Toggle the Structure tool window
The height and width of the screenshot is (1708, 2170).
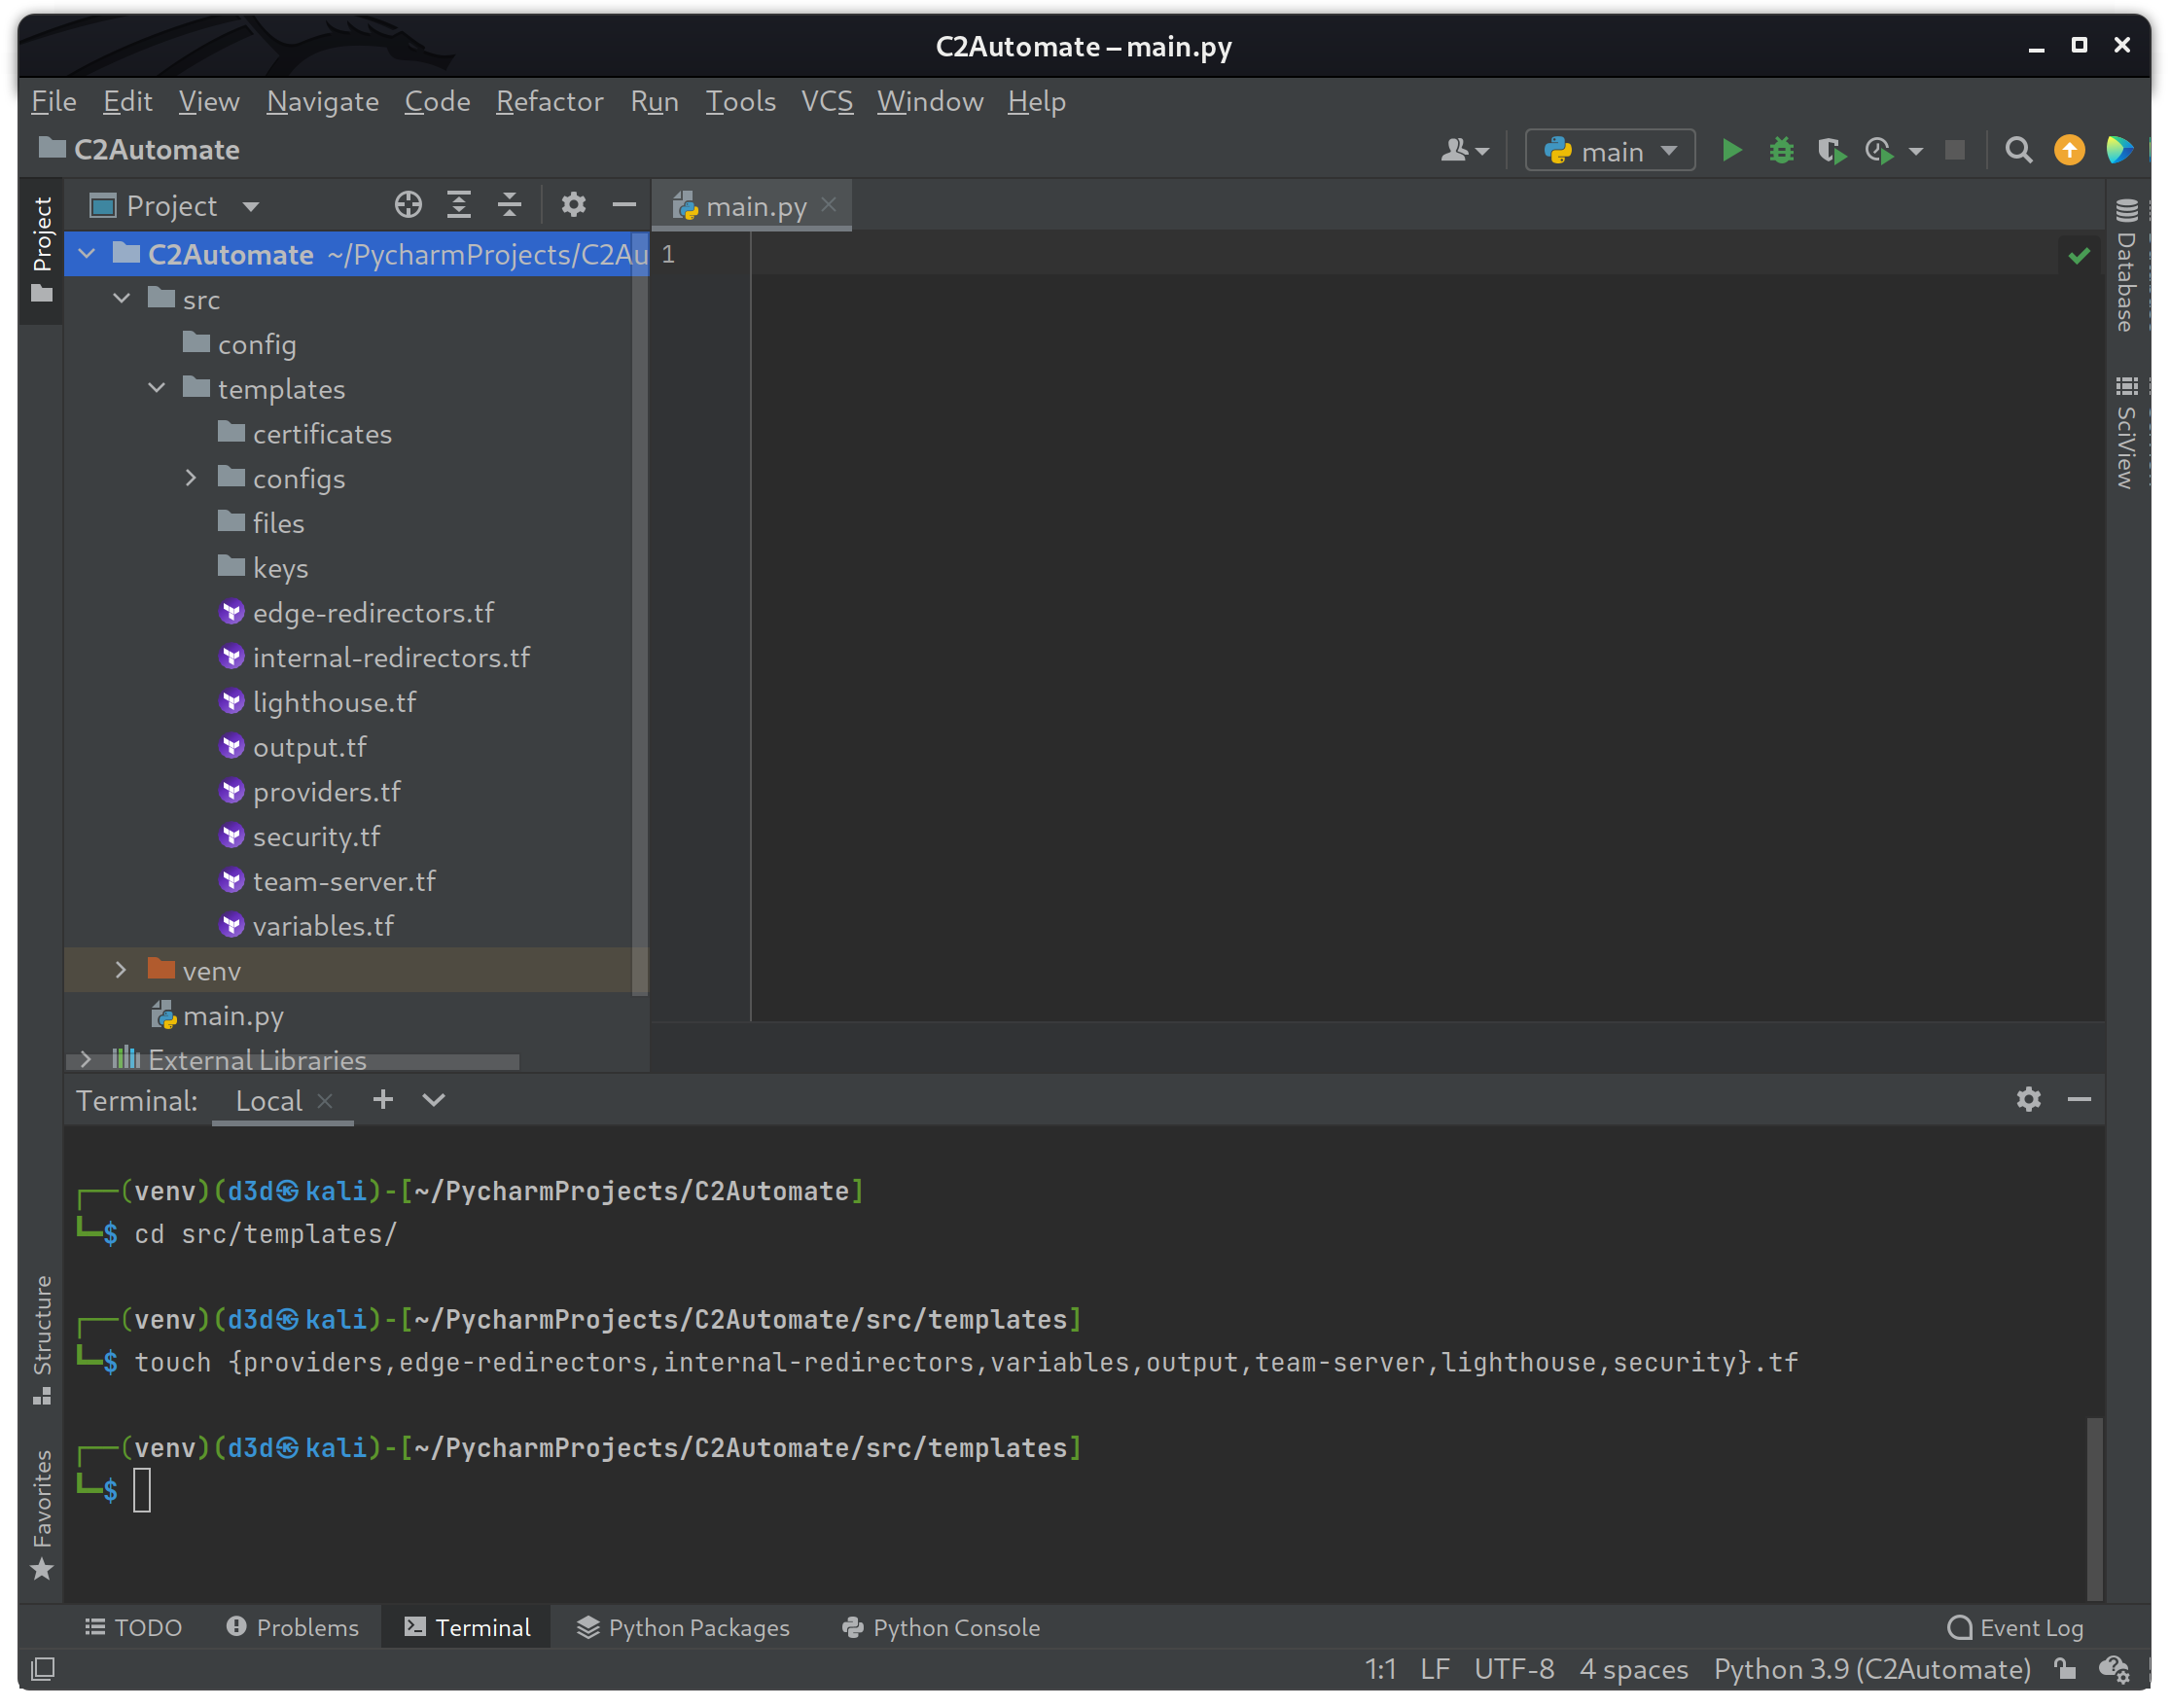(42, 1340)
